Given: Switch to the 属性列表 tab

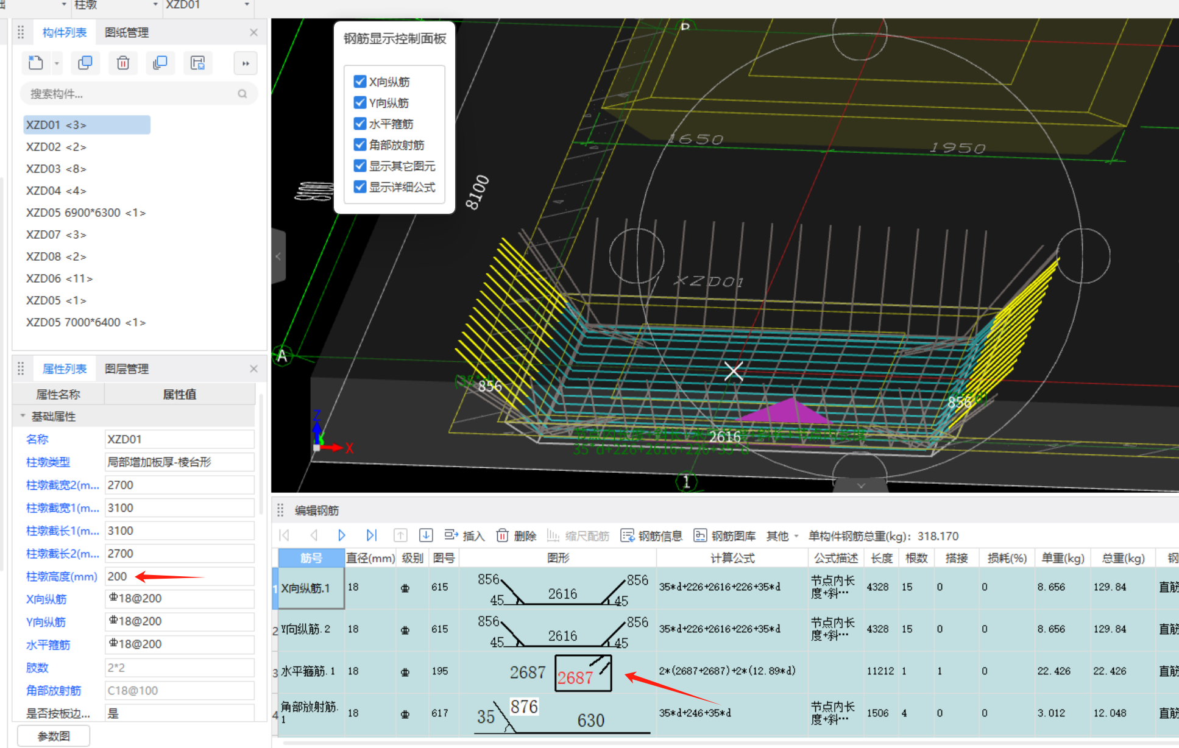Looking at the screenshot, I should 65,369.
